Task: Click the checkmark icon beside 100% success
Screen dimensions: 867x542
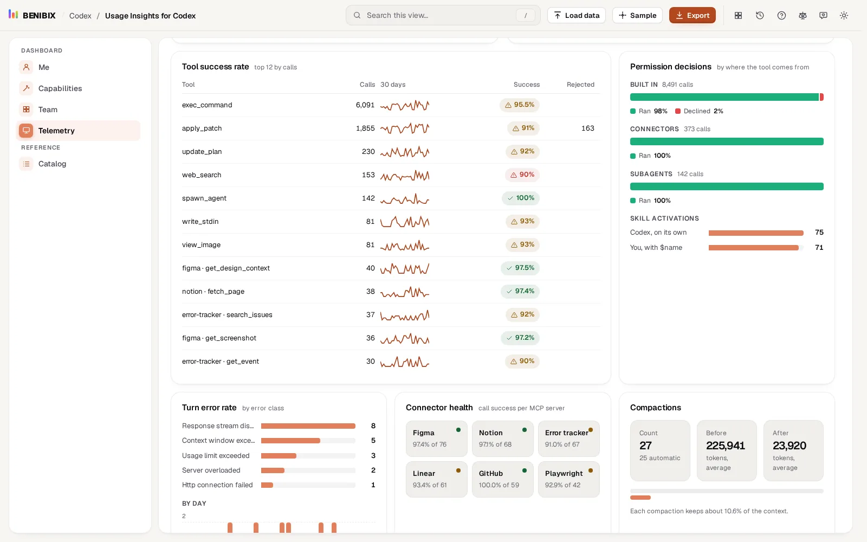Action: (x=510, y=198)
